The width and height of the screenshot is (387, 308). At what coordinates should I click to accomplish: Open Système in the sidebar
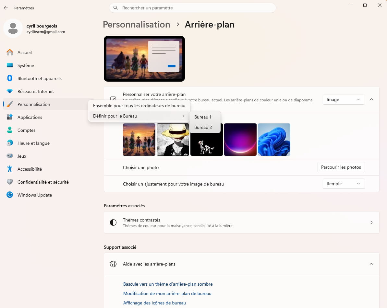(48, 65)
